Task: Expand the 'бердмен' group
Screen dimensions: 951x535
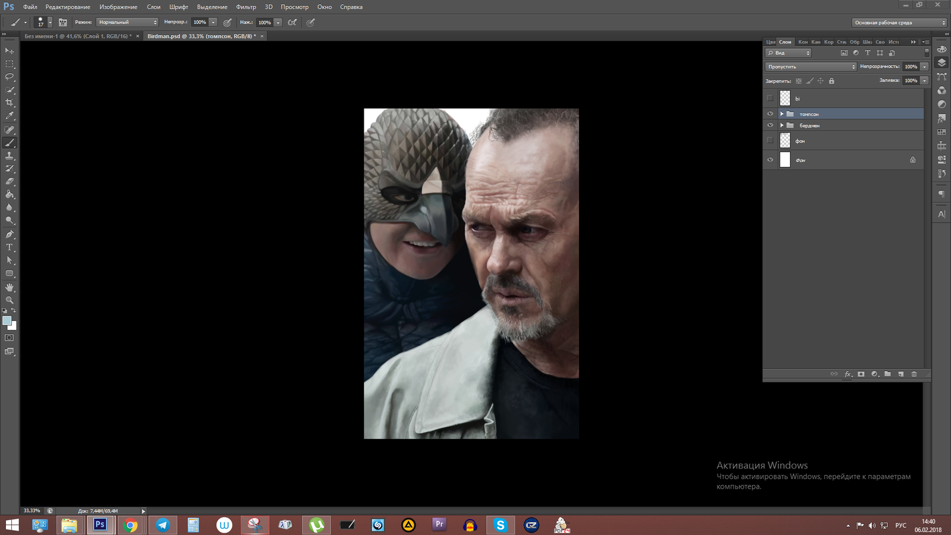Action: 782,125
